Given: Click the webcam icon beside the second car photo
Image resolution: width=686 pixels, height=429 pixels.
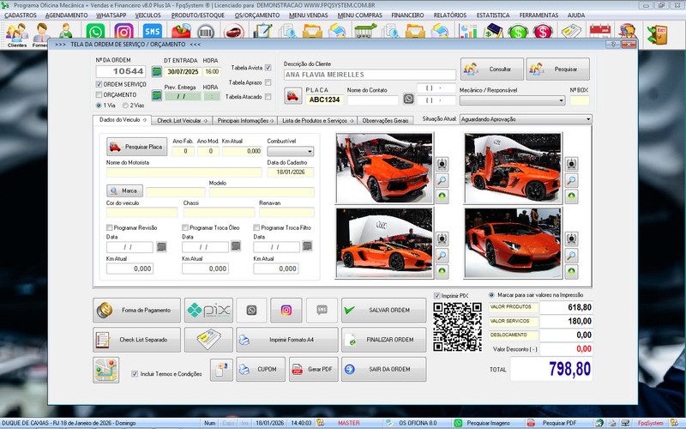Looking at the screenshot, I should pos(571,164).
